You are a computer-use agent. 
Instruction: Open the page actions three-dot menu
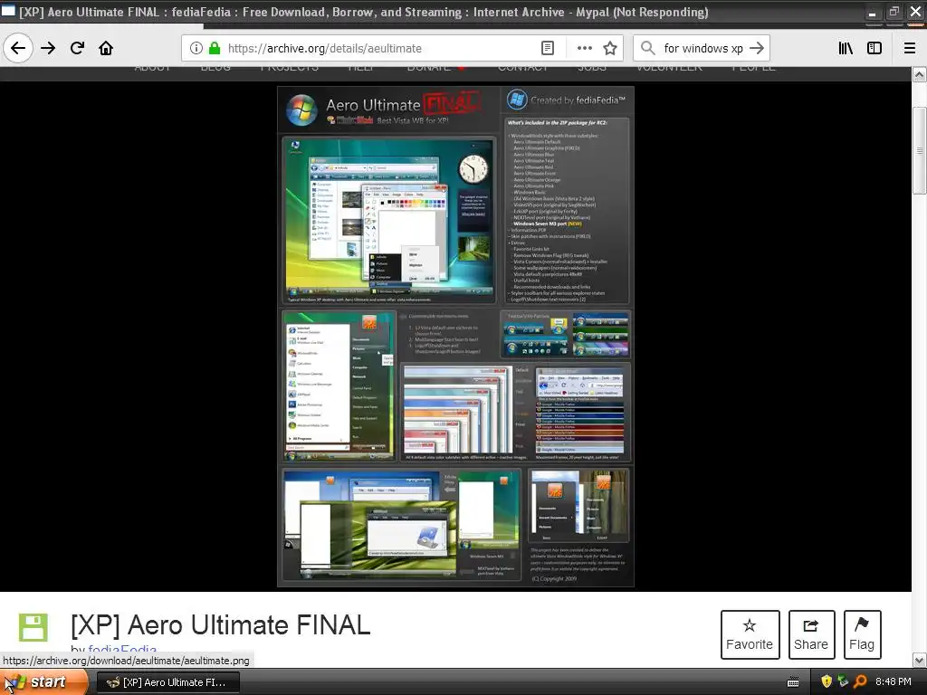tap(584, 48)
